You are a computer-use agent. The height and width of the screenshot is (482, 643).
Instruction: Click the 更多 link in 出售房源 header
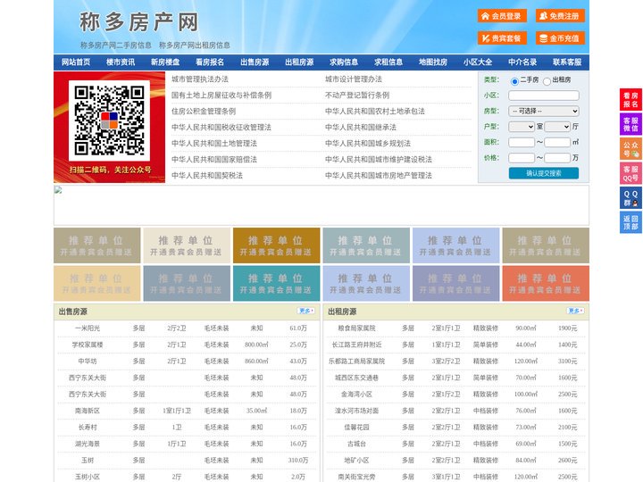coord(306,311)
